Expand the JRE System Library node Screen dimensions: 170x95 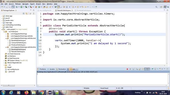4,60
